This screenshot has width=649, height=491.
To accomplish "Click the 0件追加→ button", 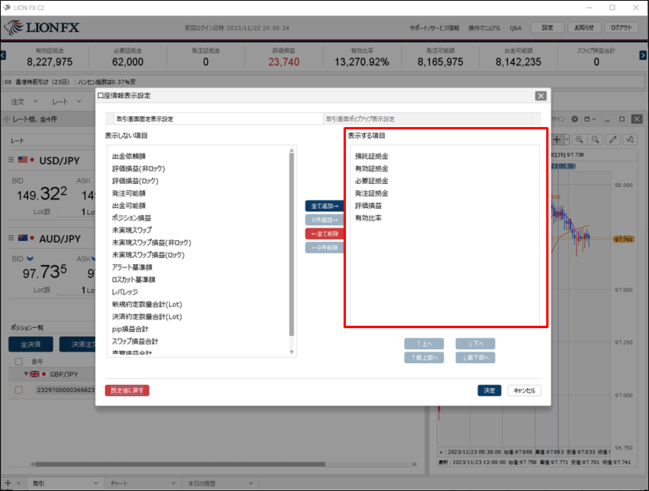I will point(324,220).
